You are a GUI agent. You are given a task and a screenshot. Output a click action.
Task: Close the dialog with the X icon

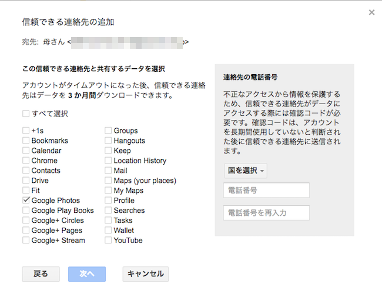coord(371,12)
